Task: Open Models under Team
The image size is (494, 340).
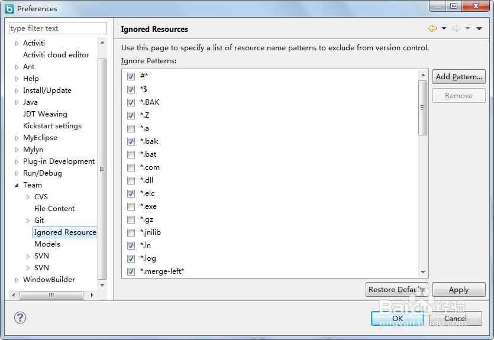Action: pos(47,244)
